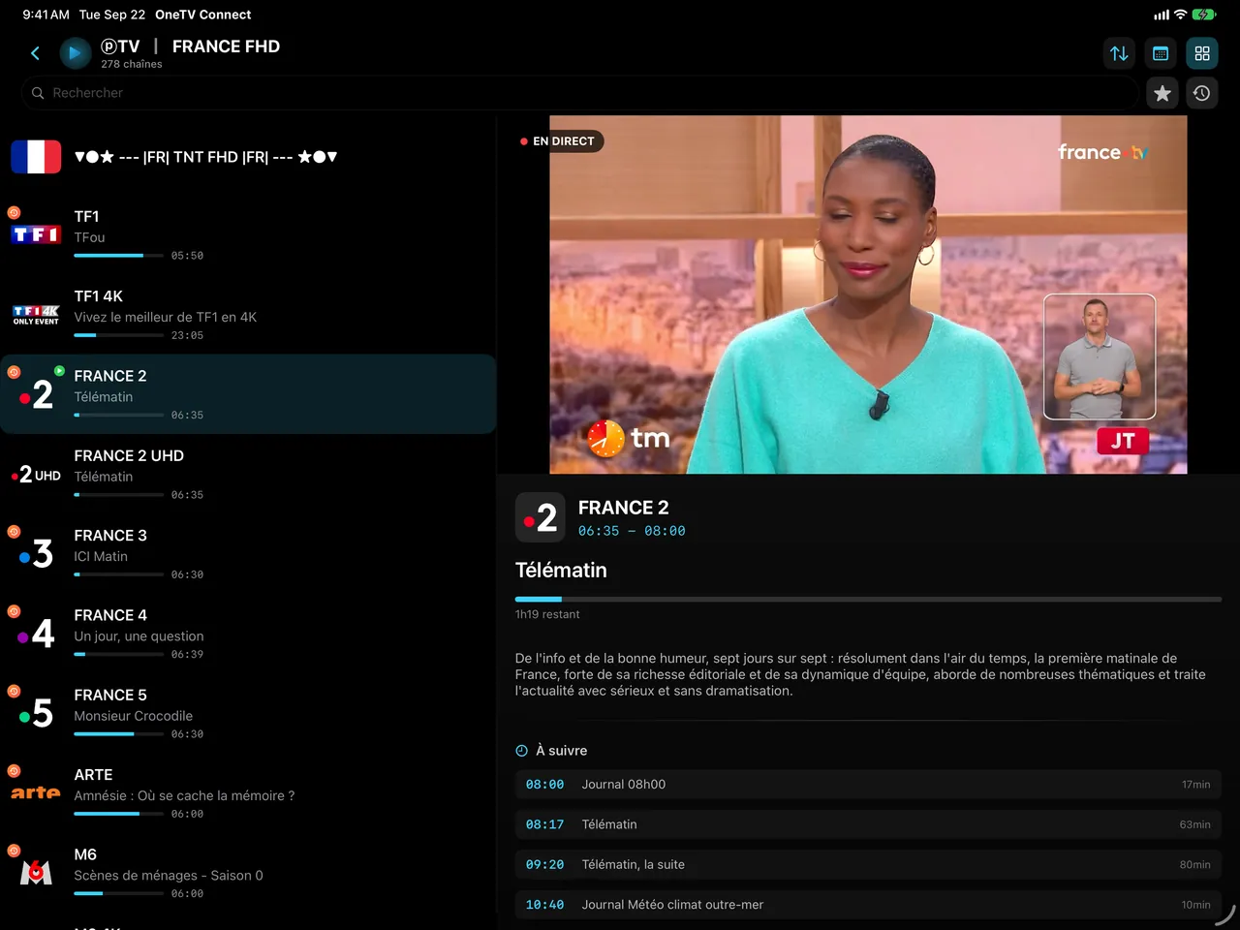Viewport: 1240px width, 930px height.
Task: Tap the M6 catch-up replay badge
Action: pos(14,851)
